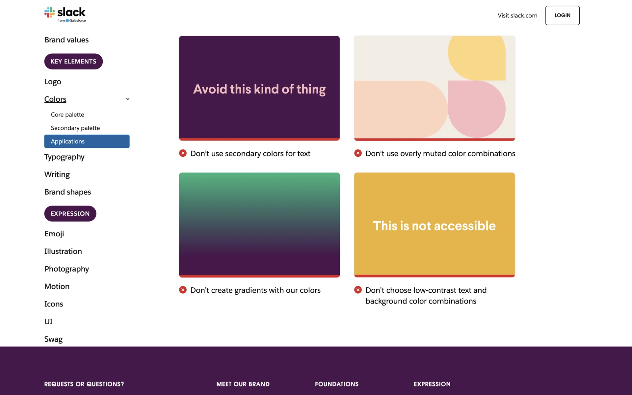Collapse the Colors submenu chevron

[128, 99]
